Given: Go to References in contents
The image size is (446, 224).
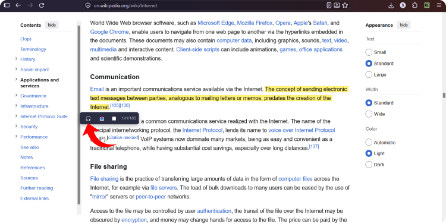Looking at the screenshot, I should click(33, 168).
